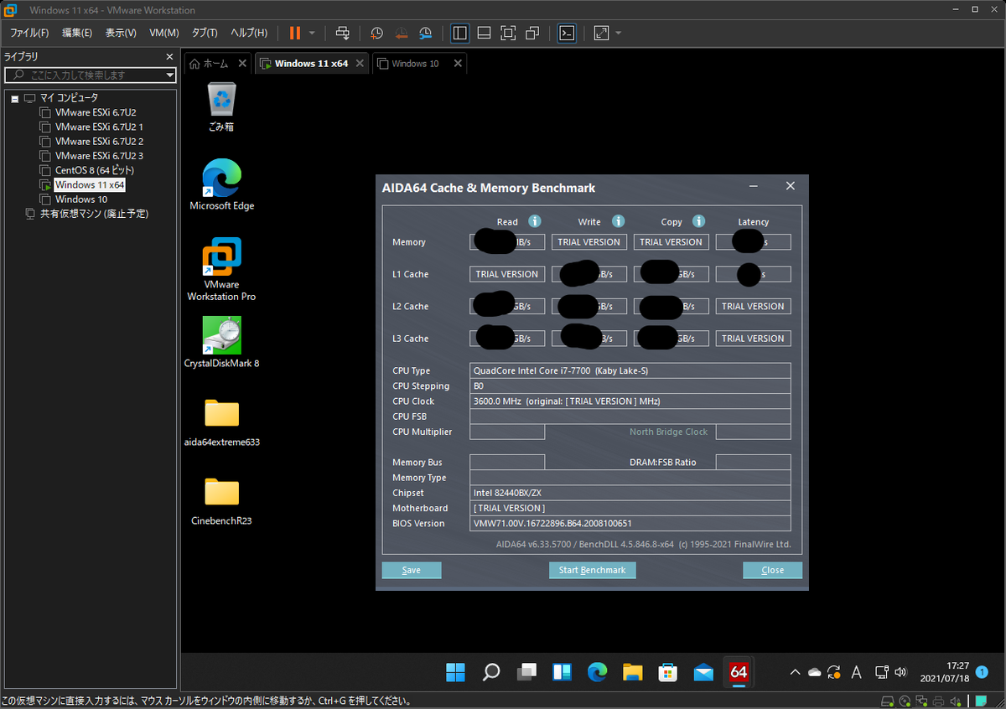Click the stretch guest display icon
The height and width of the screenshot is (709, 1006).
[601, 33]
